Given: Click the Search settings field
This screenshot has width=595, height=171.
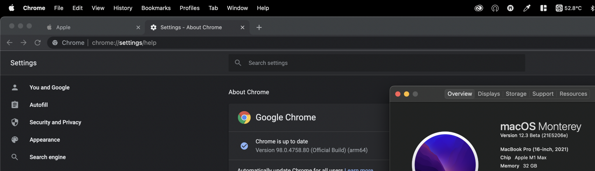Looking at the screenshot, I should tap(376, 63).
